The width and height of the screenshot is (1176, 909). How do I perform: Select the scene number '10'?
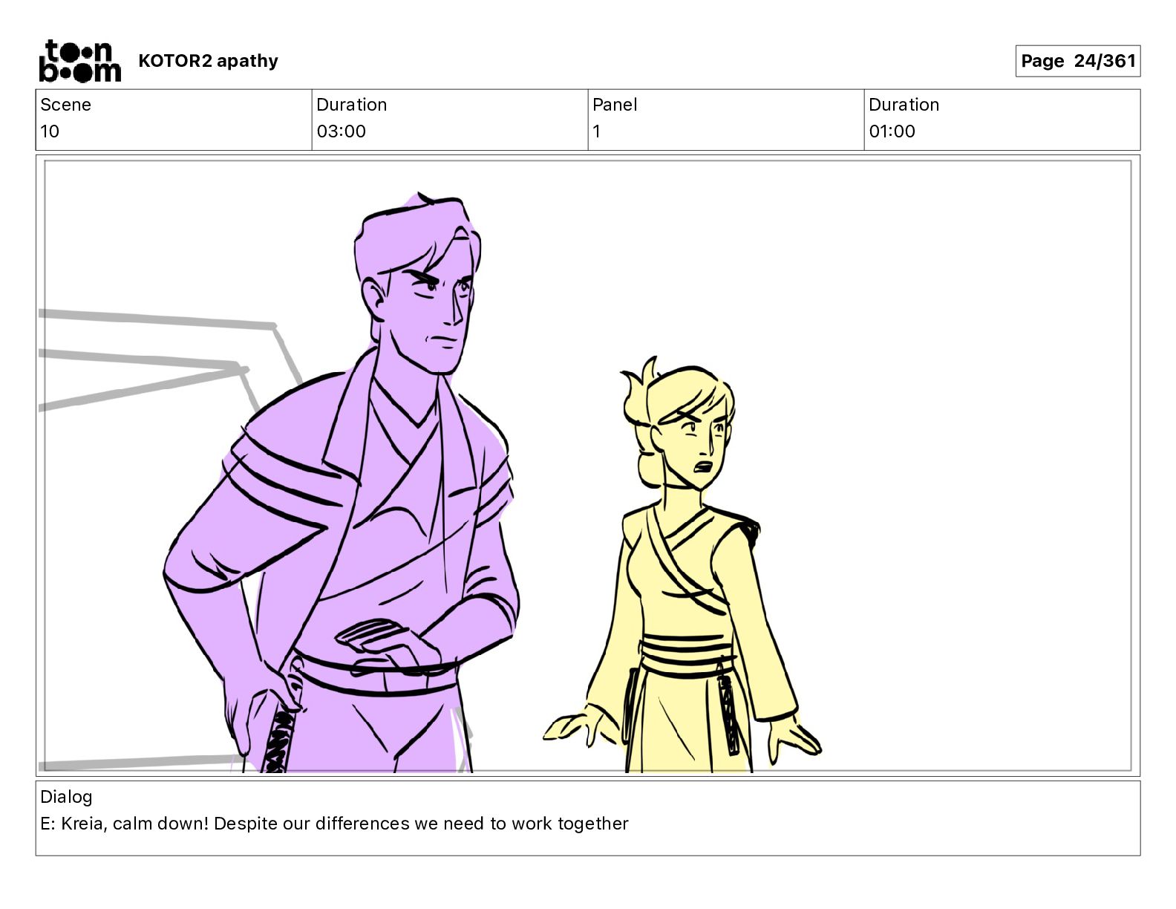click(50, 131)
